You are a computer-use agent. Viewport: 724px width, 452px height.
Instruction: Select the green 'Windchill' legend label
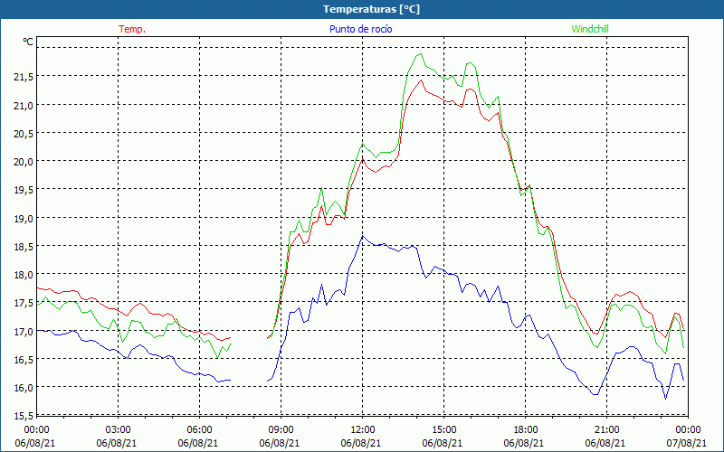coord(590,29)
